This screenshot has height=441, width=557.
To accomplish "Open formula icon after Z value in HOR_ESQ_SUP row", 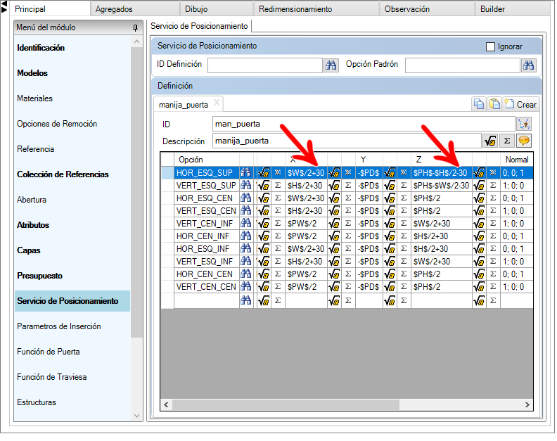I will [479, 173].
